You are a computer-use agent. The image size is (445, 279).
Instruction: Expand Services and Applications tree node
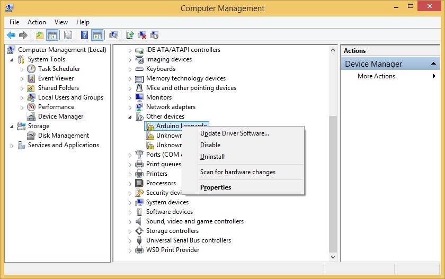pos(12,146)
